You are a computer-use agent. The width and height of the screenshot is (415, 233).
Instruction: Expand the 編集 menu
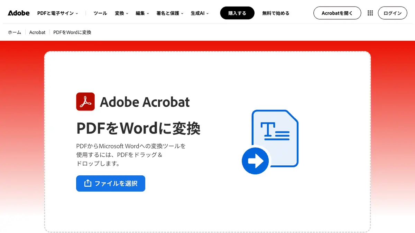click(142, 13)
